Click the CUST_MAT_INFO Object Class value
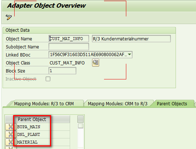The image size is (196, 149). (x=67, y=63)
